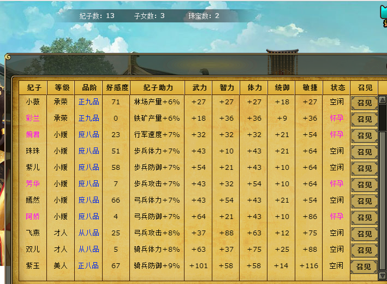The image size is (387, 284).
Task: Click 召见 button in 婉君 row
Action: click(364, 135)
